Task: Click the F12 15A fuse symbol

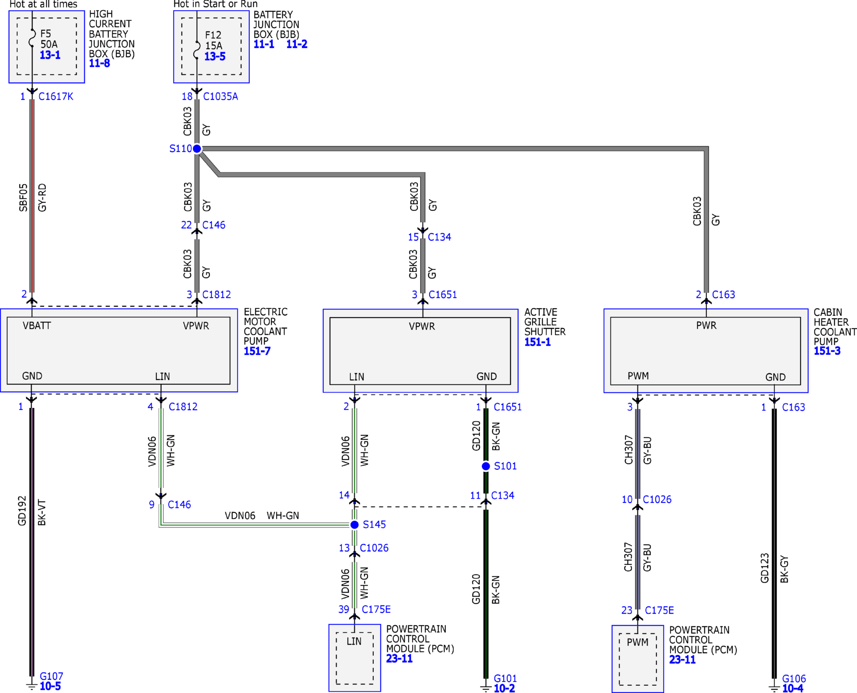Action: click(x=197, y=50)
